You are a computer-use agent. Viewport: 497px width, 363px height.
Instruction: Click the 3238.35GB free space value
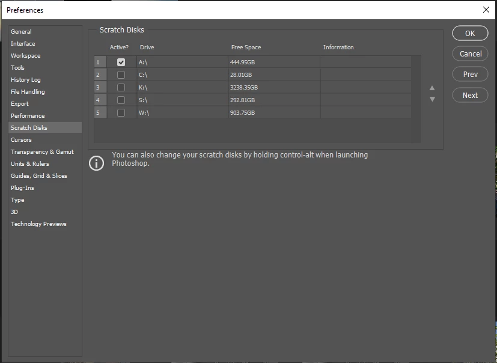[x=244, y=88]
